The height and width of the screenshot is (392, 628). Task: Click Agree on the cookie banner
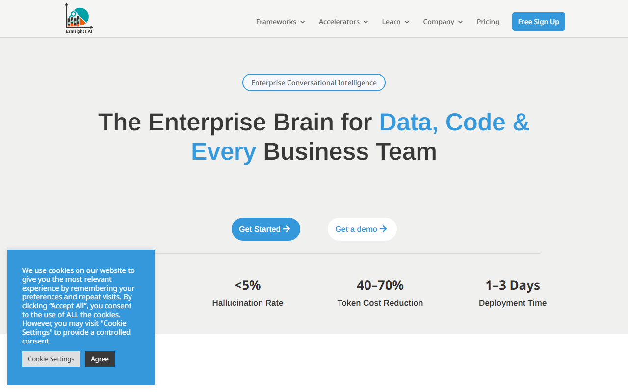click(100, 359)
